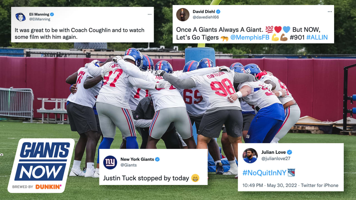This screenshot has width=356, height=200.
Task: Click the New York Giants verified badge
Action: [157, 159]
